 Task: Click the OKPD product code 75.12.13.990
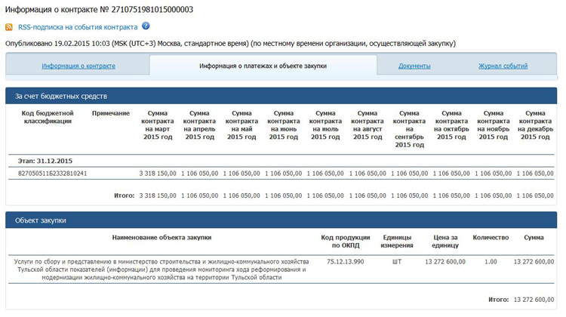[x=346, y=262]
